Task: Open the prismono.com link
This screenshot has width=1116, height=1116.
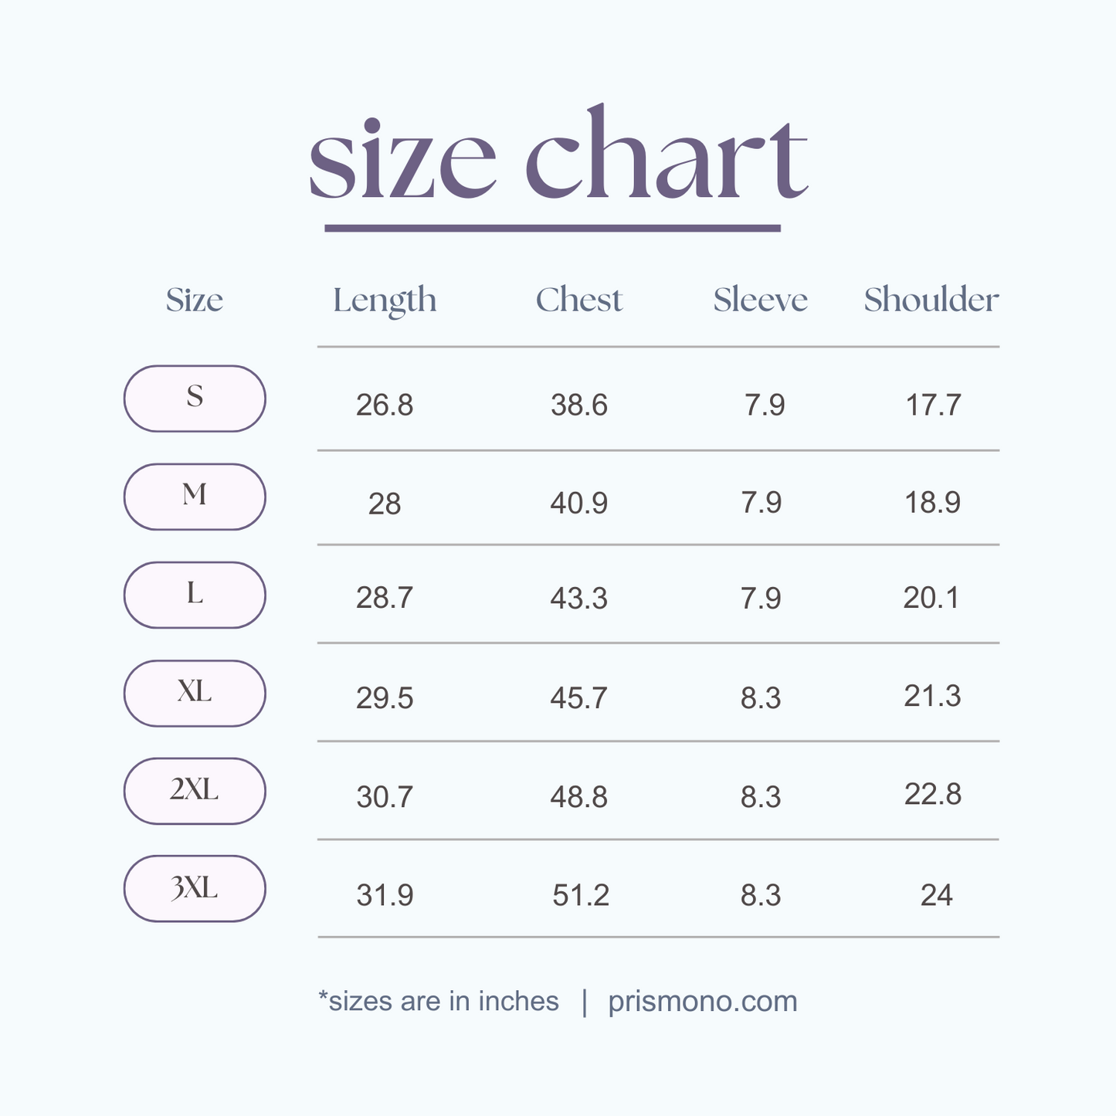Action: [x=702, y=1001]
